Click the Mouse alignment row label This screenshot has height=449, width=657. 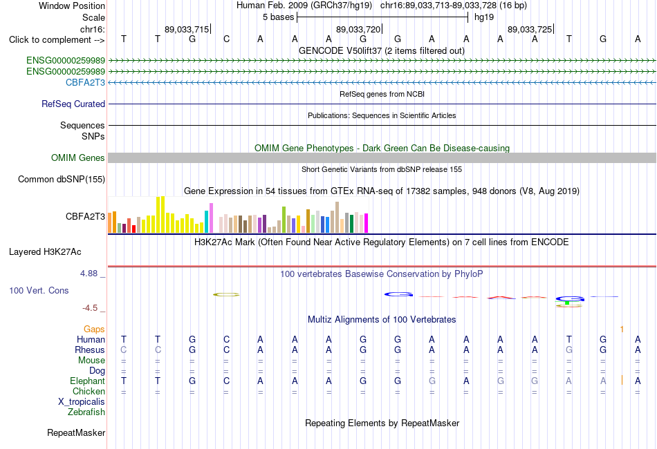91,361
